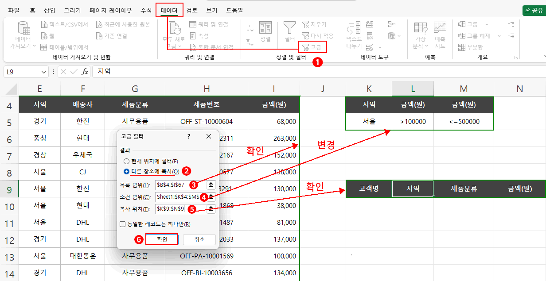This screenshot has width=546, height=281.
Task: Open the Name Box dropdown arrow
Action: (x=44, y=71)
